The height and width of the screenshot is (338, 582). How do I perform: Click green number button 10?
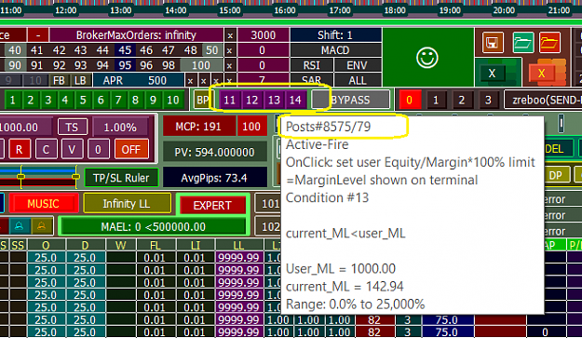[173, 101]
